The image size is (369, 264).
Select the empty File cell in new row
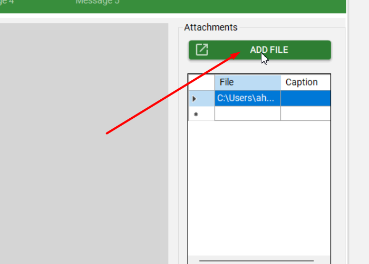247,114
